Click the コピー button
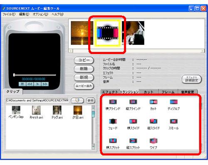This screenshot has width=208, height=165. [84, 60]
